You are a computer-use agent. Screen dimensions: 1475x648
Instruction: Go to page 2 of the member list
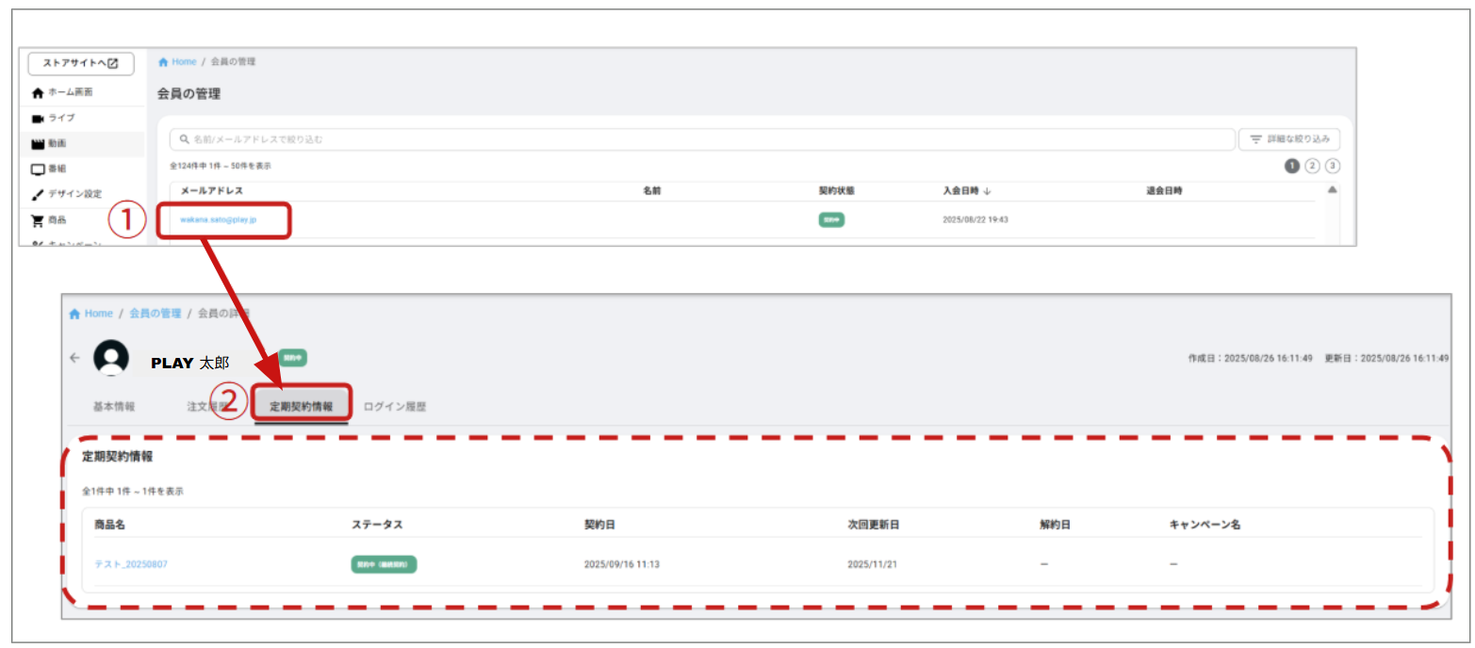(1312, 166)
